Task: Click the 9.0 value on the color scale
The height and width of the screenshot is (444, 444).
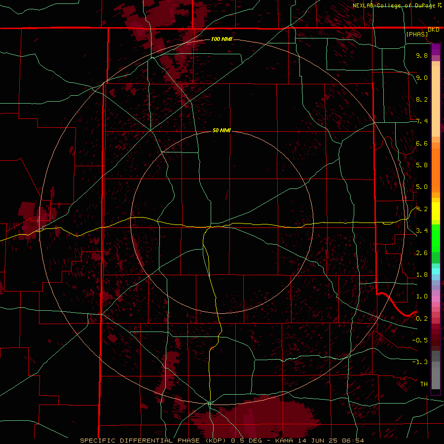Action: [x=422, y=77]
